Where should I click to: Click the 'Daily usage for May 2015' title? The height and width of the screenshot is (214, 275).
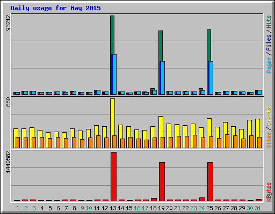coord(55,8)
